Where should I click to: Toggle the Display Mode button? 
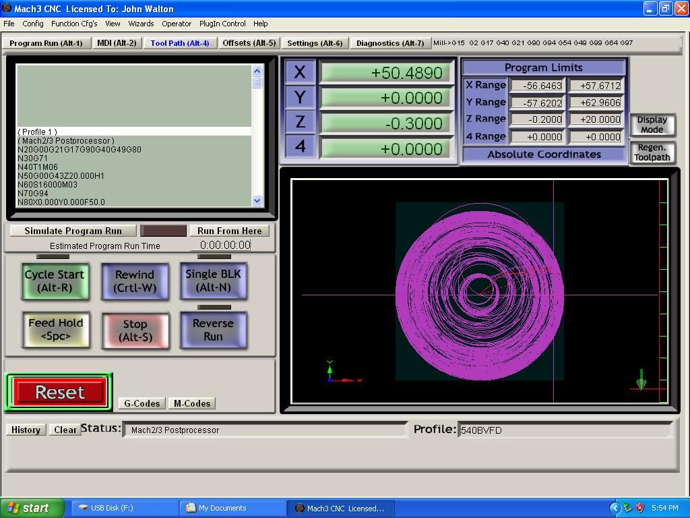(x=652, y=125)
